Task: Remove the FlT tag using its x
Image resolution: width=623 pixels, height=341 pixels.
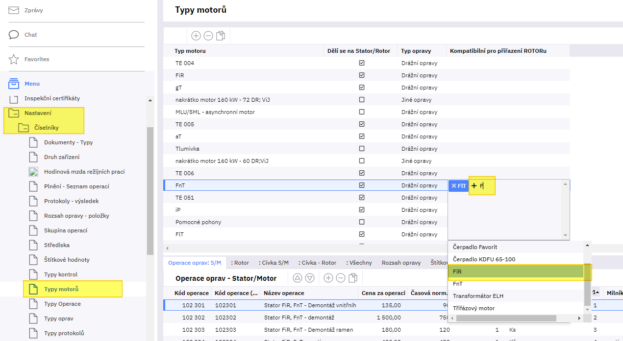Action: pos(454,186)
